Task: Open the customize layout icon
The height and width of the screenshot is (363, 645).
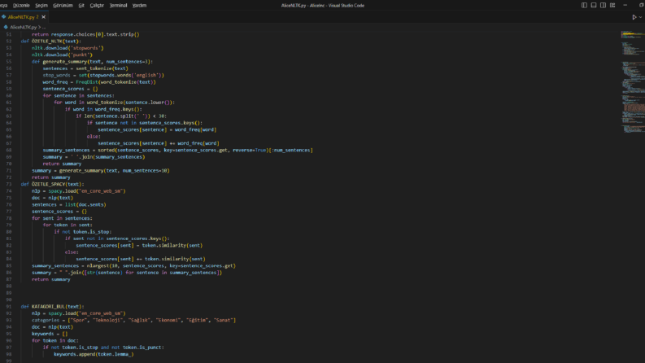Action: click(612, 6)
